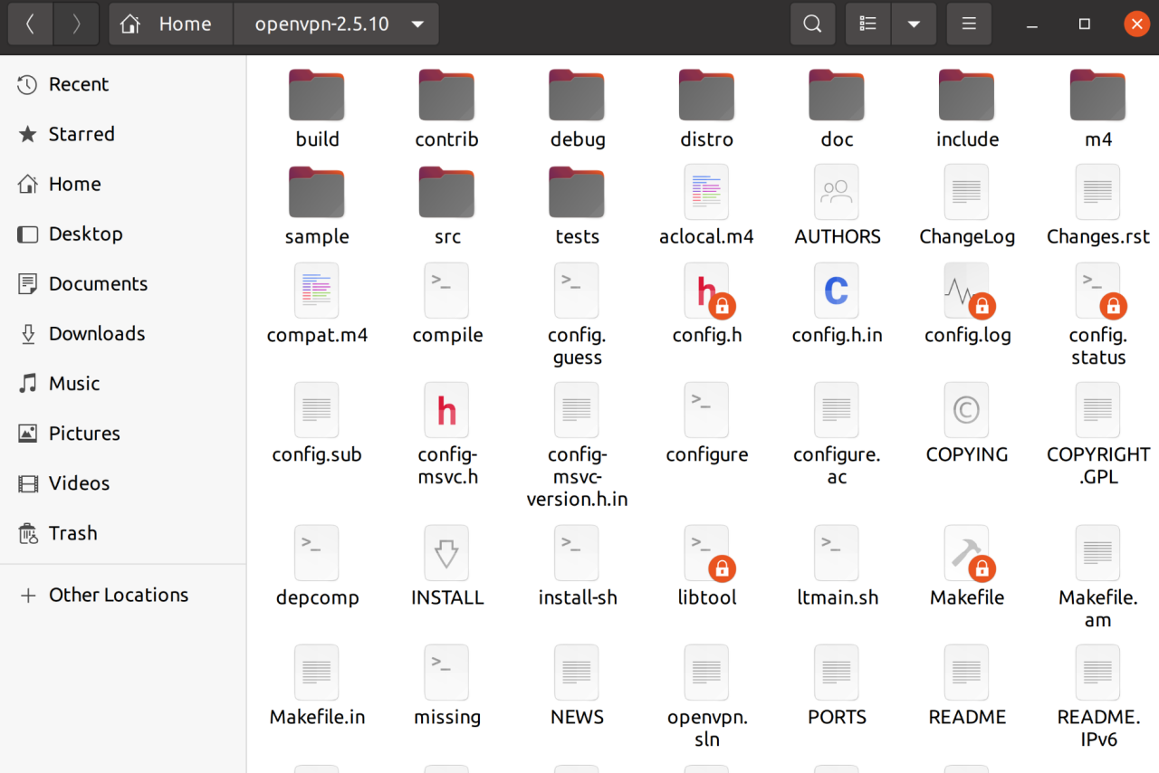Open file search with the magnifier icon

pos(812,24)
